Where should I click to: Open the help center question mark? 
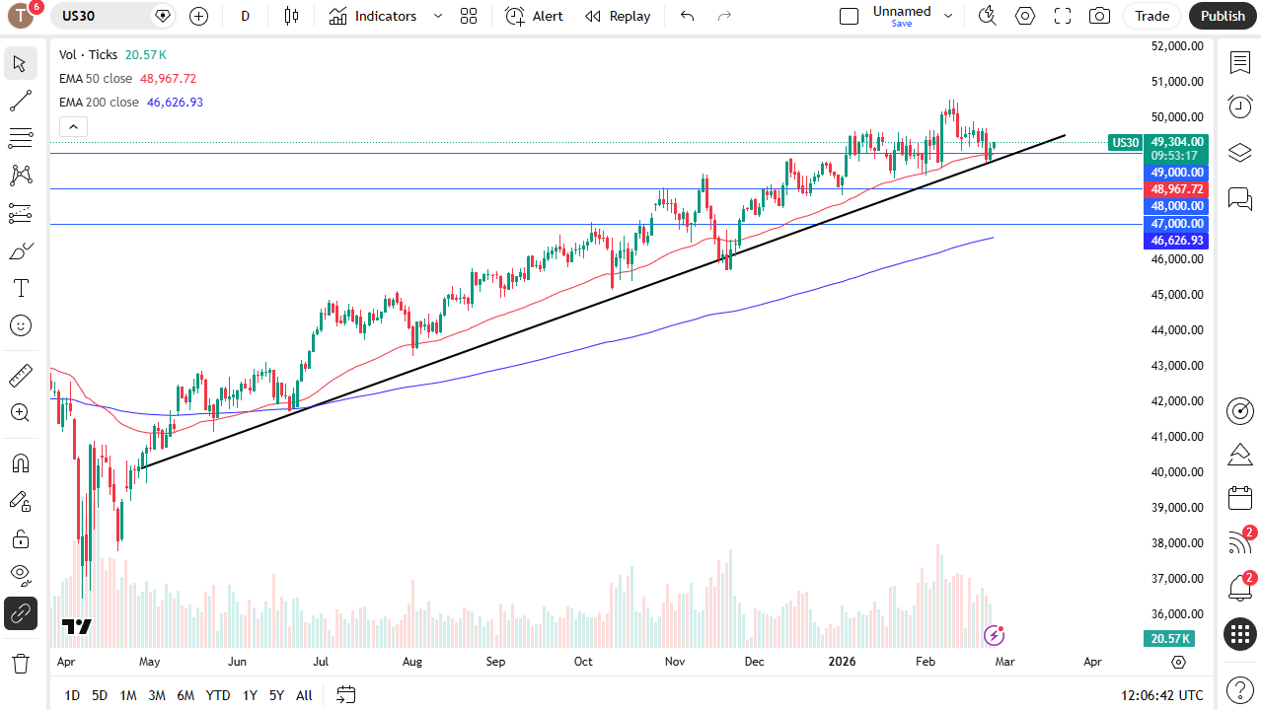(1240, 690)
